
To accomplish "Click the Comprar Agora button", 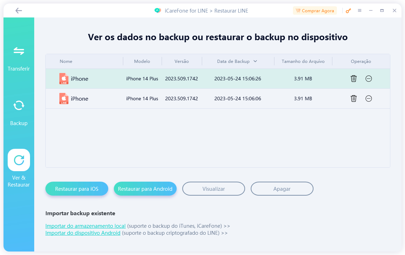I will coord(315,10).
